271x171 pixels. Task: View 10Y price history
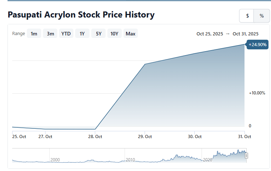coord(114,34)
